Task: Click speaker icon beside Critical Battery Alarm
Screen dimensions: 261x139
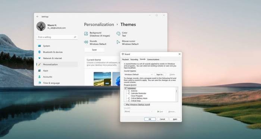Action: click(x=129, y=98)
